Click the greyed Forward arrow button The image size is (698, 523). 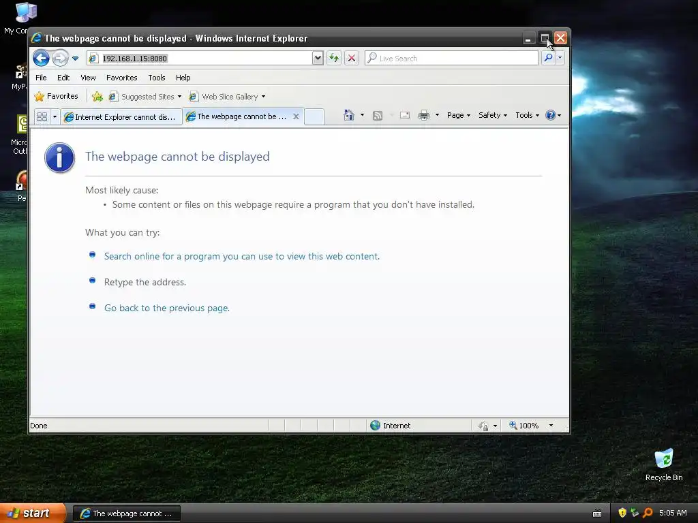pos(60,58)
